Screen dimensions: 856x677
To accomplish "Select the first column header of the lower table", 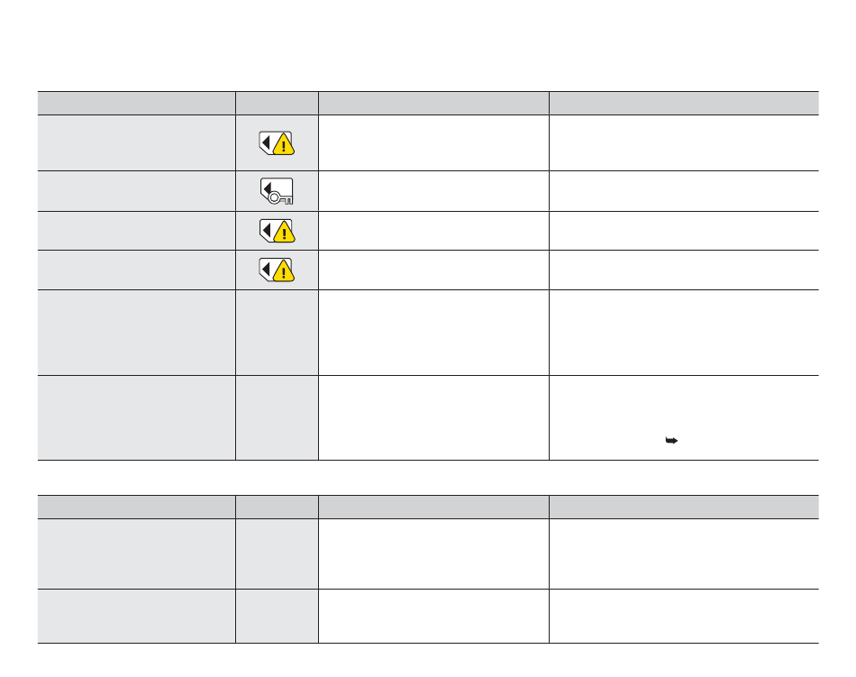I will pos(136,508).
